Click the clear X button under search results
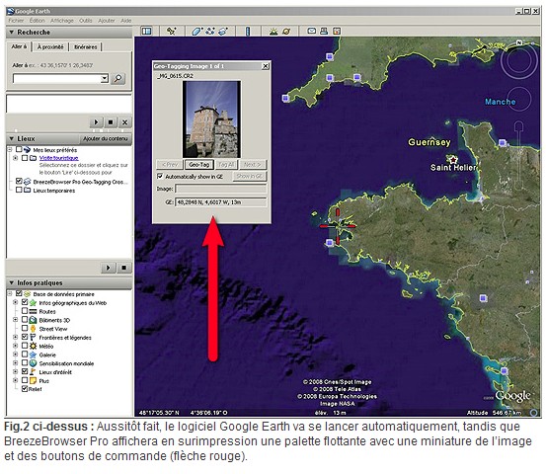 click(x=124, y=122)
